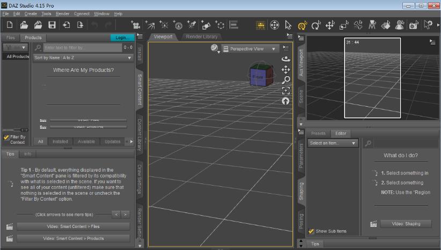Open the File menu
441x250 pixels.
tap(5, 13)
